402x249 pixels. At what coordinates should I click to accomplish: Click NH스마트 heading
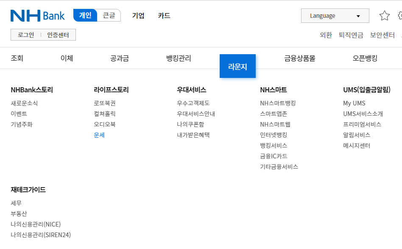click(273, 90)
